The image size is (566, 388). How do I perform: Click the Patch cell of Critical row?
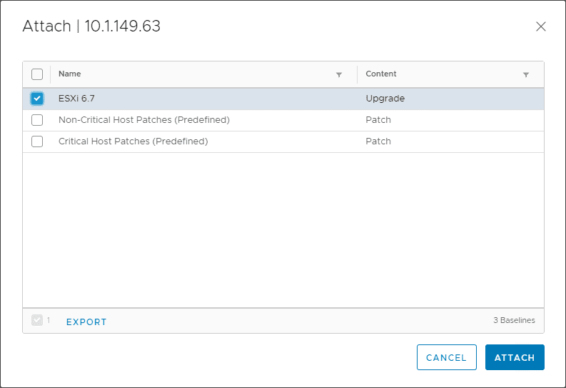378,141
